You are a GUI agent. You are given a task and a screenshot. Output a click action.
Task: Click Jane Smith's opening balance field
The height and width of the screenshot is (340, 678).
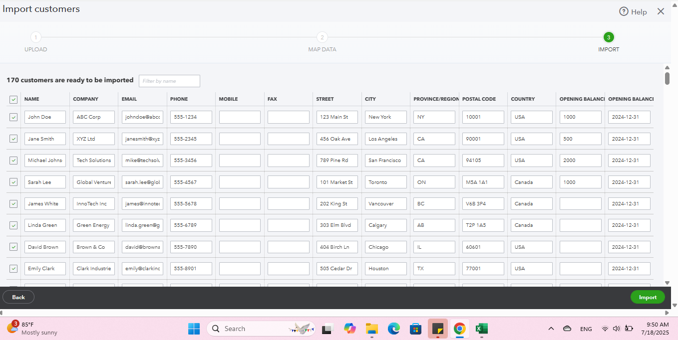[580, 139]
